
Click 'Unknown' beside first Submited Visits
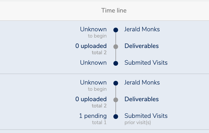pos(93,63)
